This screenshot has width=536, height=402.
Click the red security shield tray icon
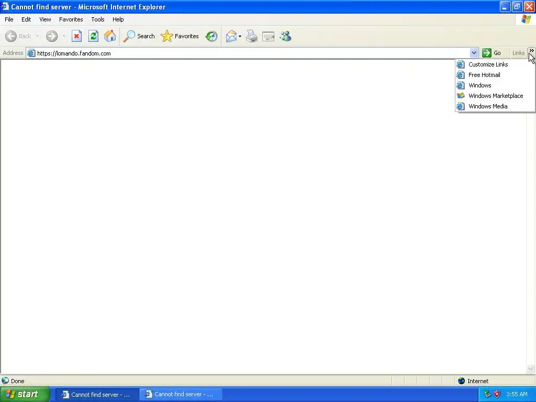[497, 394]
